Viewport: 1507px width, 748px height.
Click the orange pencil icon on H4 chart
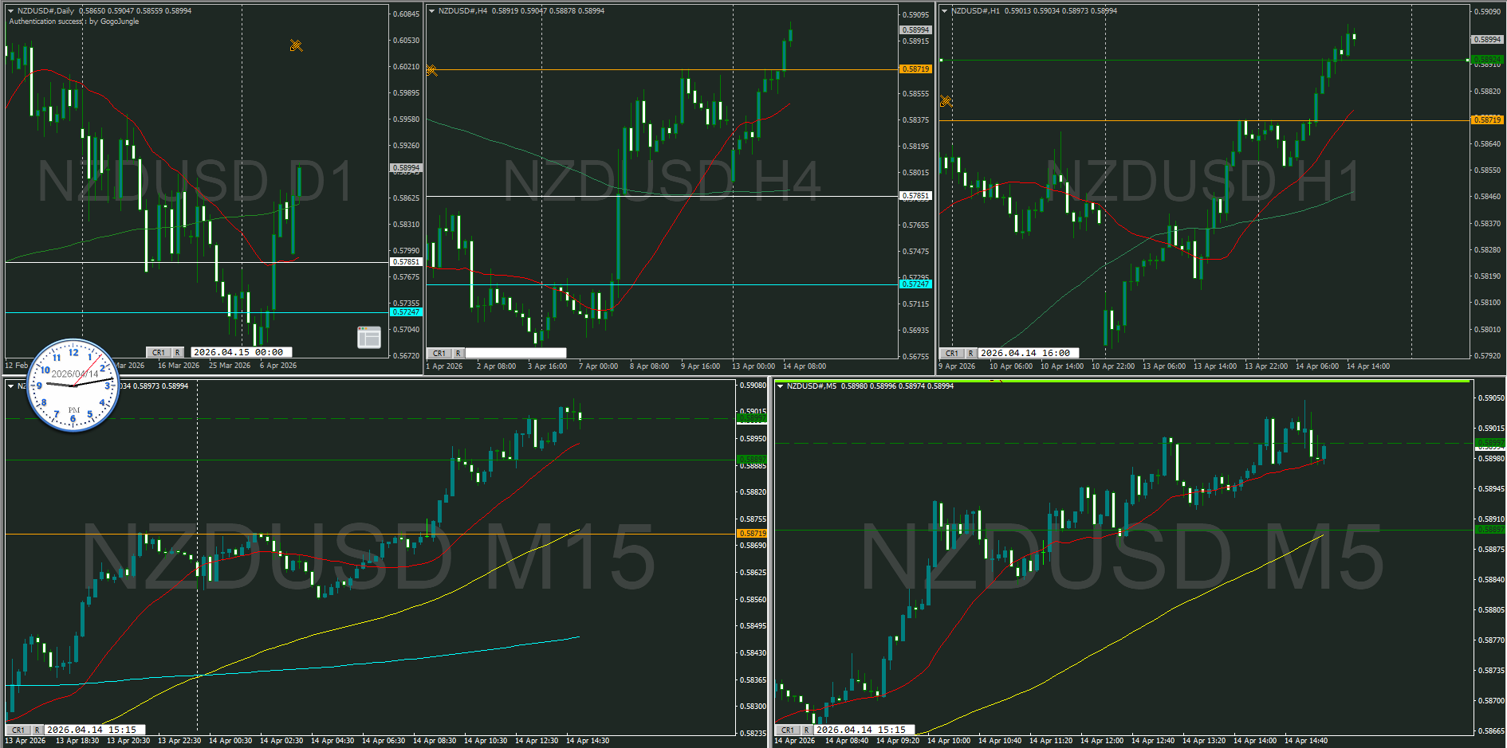coord(431,71)
